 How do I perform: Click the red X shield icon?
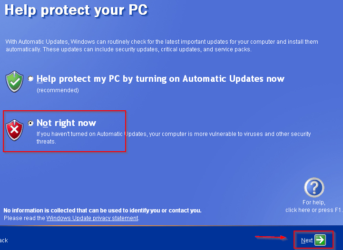[14, 130]
